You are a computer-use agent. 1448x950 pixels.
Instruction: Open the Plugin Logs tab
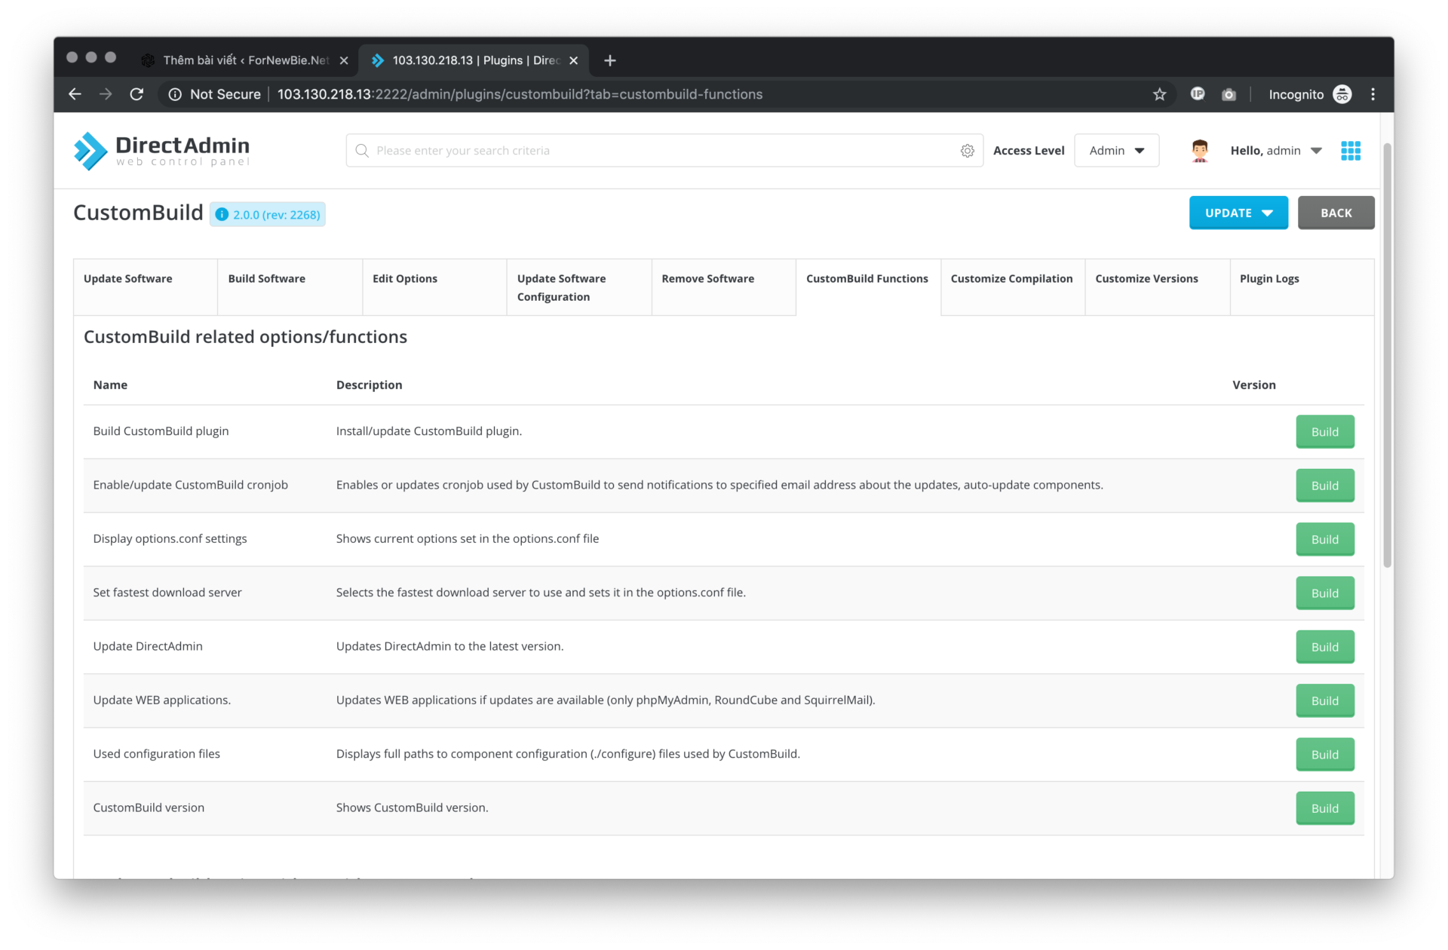click(1302, 287)
